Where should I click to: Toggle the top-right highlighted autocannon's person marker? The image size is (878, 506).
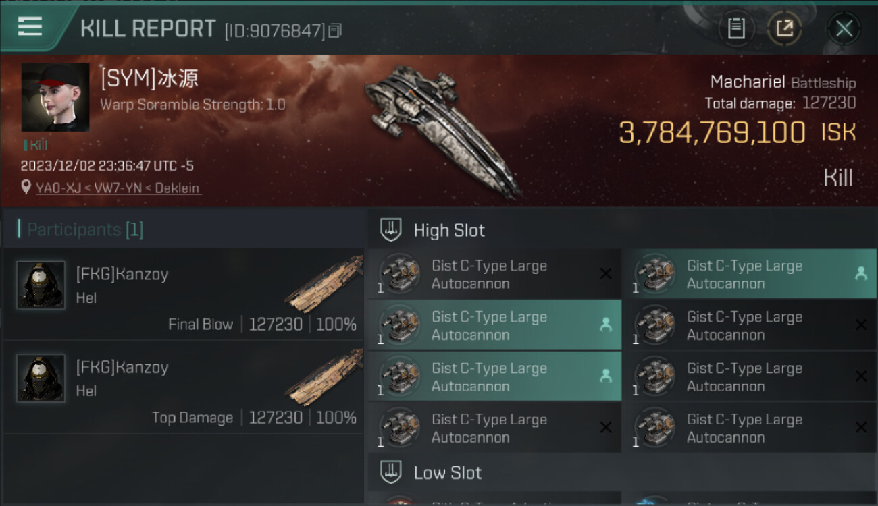[x=860, y=273]
